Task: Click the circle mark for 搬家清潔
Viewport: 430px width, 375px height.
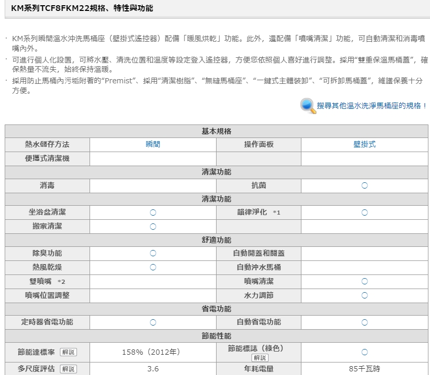Action: click(153, 226)
